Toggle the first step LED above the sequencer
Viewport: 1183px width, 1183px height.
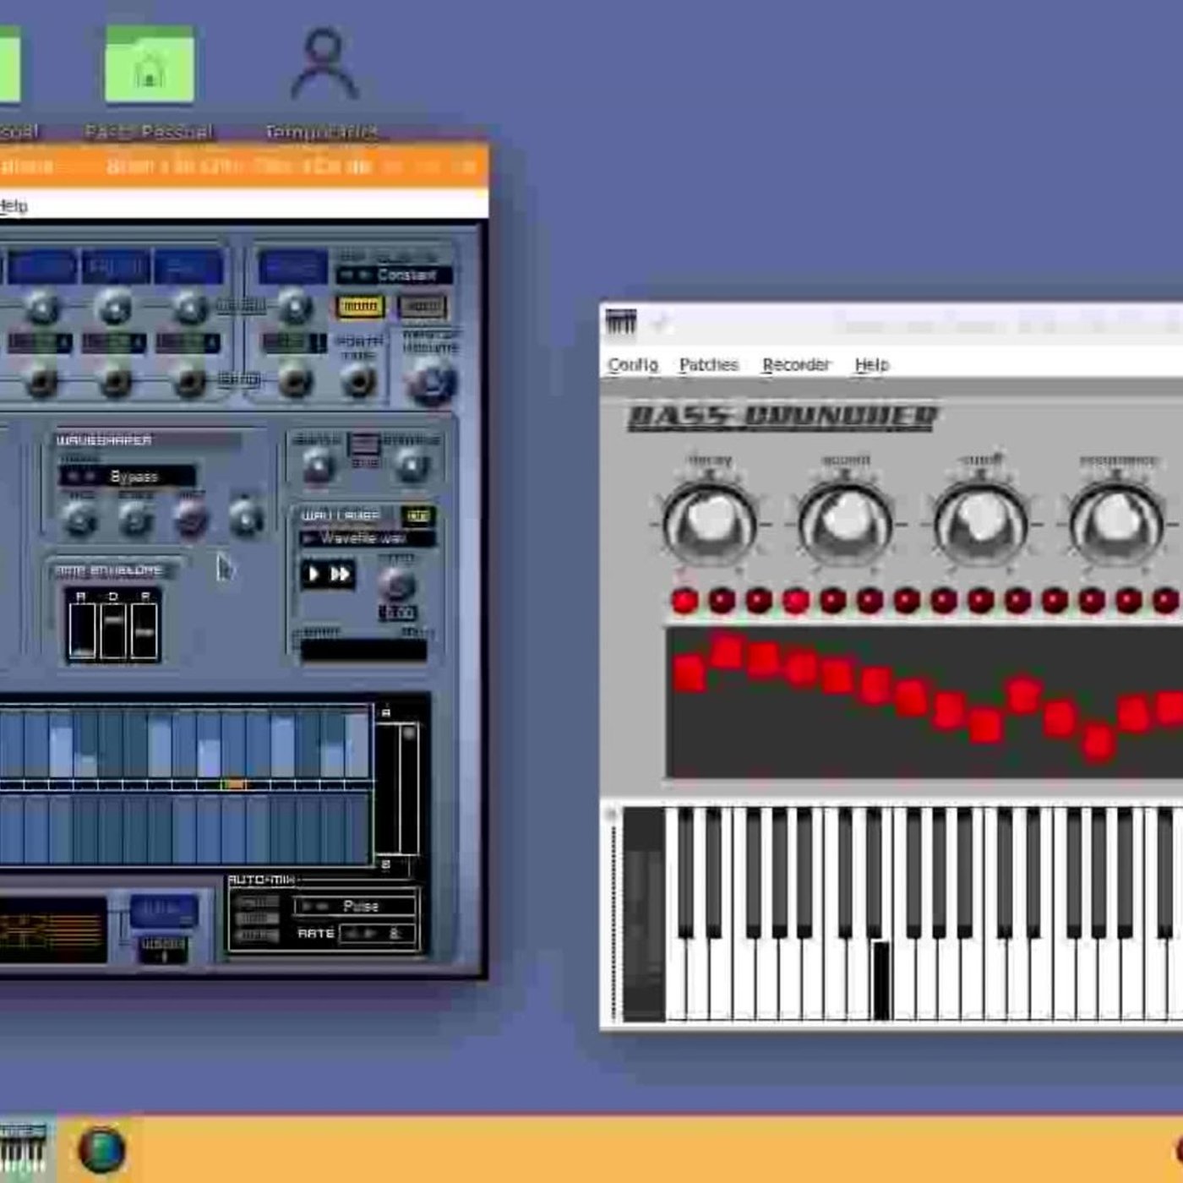pyautogui.click(x=684, y=601)
